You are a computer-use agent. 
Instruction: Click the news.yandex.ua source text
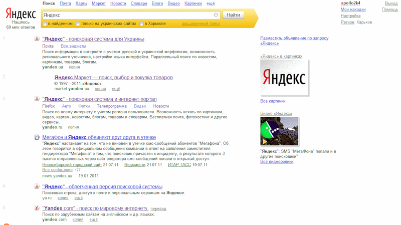point(57,176)
